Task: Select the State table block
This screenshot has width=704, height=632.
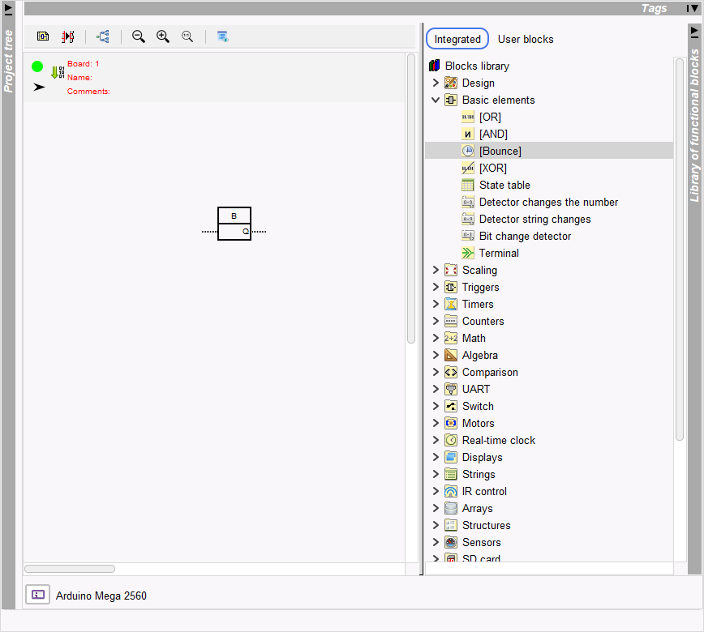Action: coord(504,185)
